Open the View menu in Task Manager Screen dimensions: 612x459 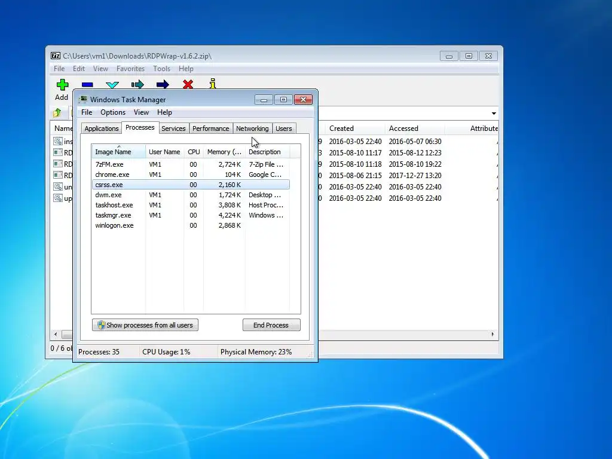(141, 112)
